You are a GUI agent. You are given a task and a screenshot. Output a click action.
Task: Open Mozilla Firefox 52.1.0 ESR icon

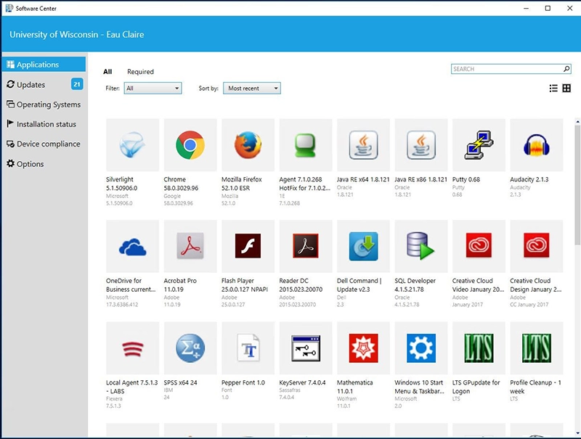click(x=248, y=144)
